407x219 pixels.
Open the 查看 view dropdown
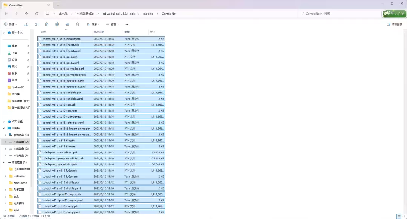[113, 24]
